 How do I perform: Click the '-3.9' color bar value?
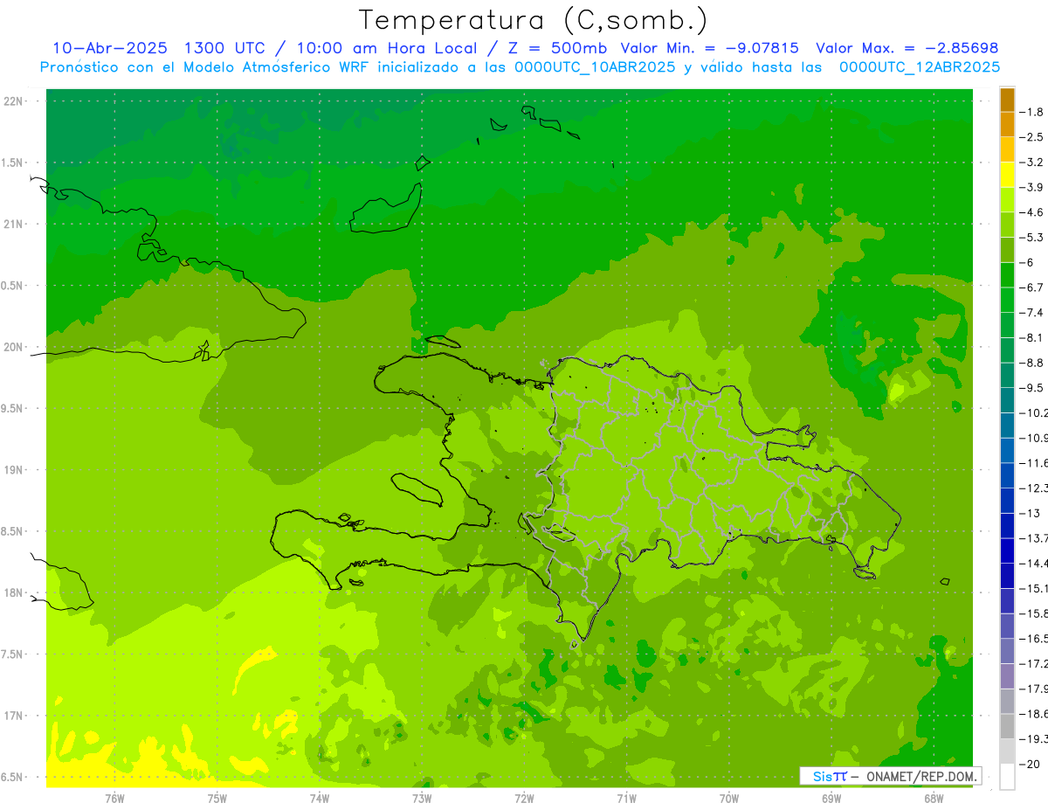1031,187
